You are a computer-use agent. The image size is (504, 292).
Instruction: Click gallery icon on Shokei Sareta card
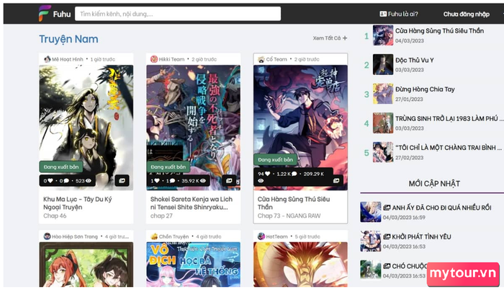pos(229,181)
